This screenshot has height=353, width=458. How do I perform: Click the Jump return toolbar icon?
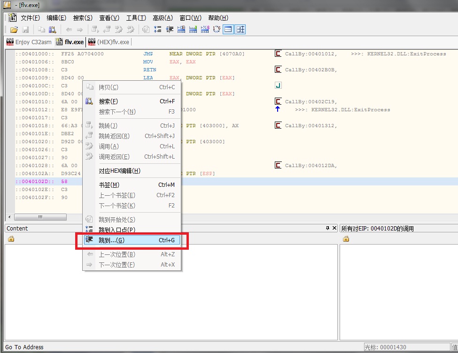coord(107,30)
